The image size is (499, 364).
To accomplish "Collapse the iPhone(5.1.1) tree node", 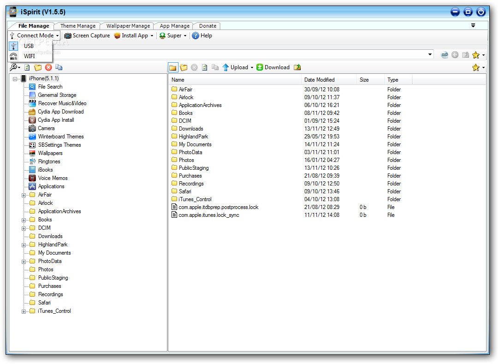I will [15, 79].
